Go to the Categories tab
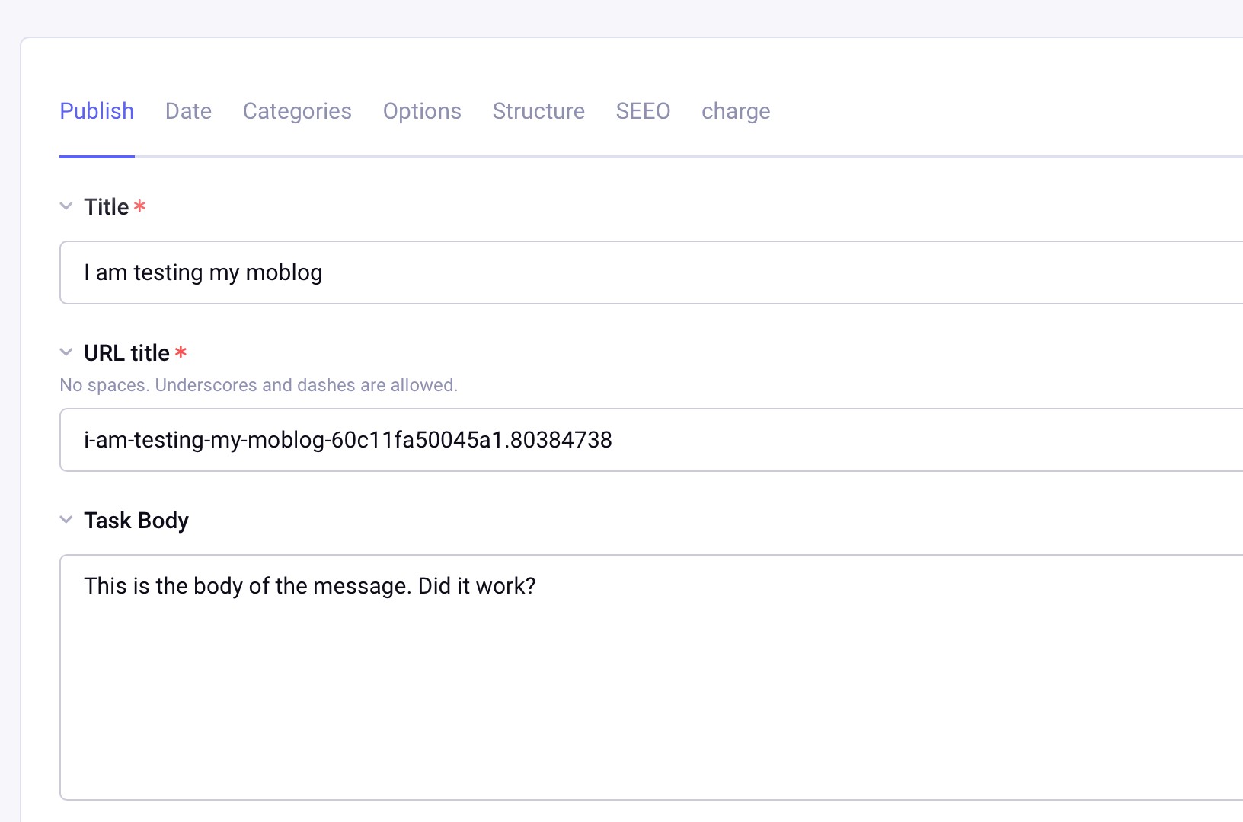Screen dimensions: 1243x822 (x=297, y=111)
